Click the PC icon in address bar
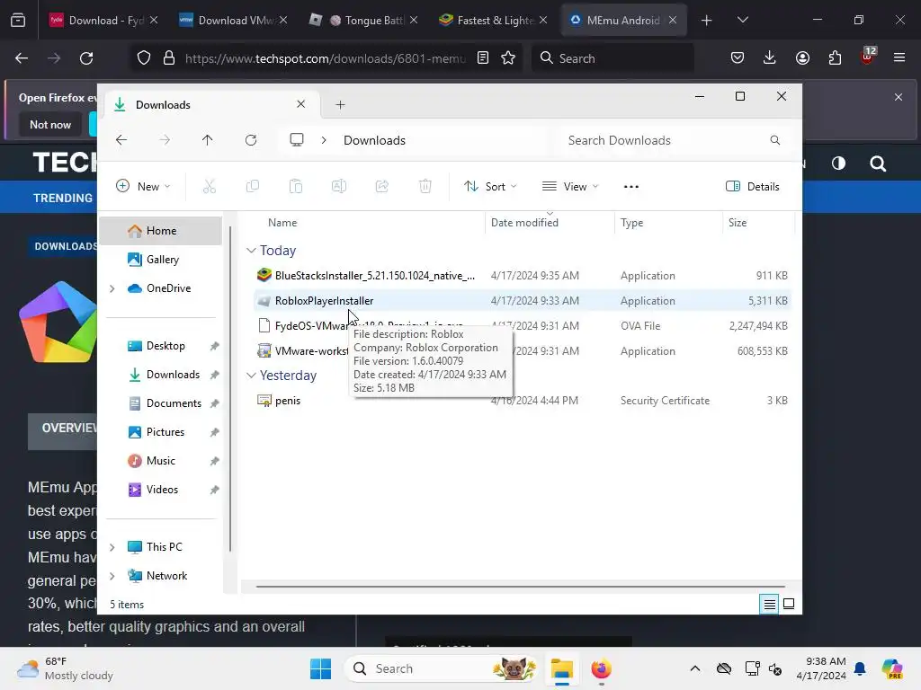This screenshot has height=690, width=921. (297, 140)
